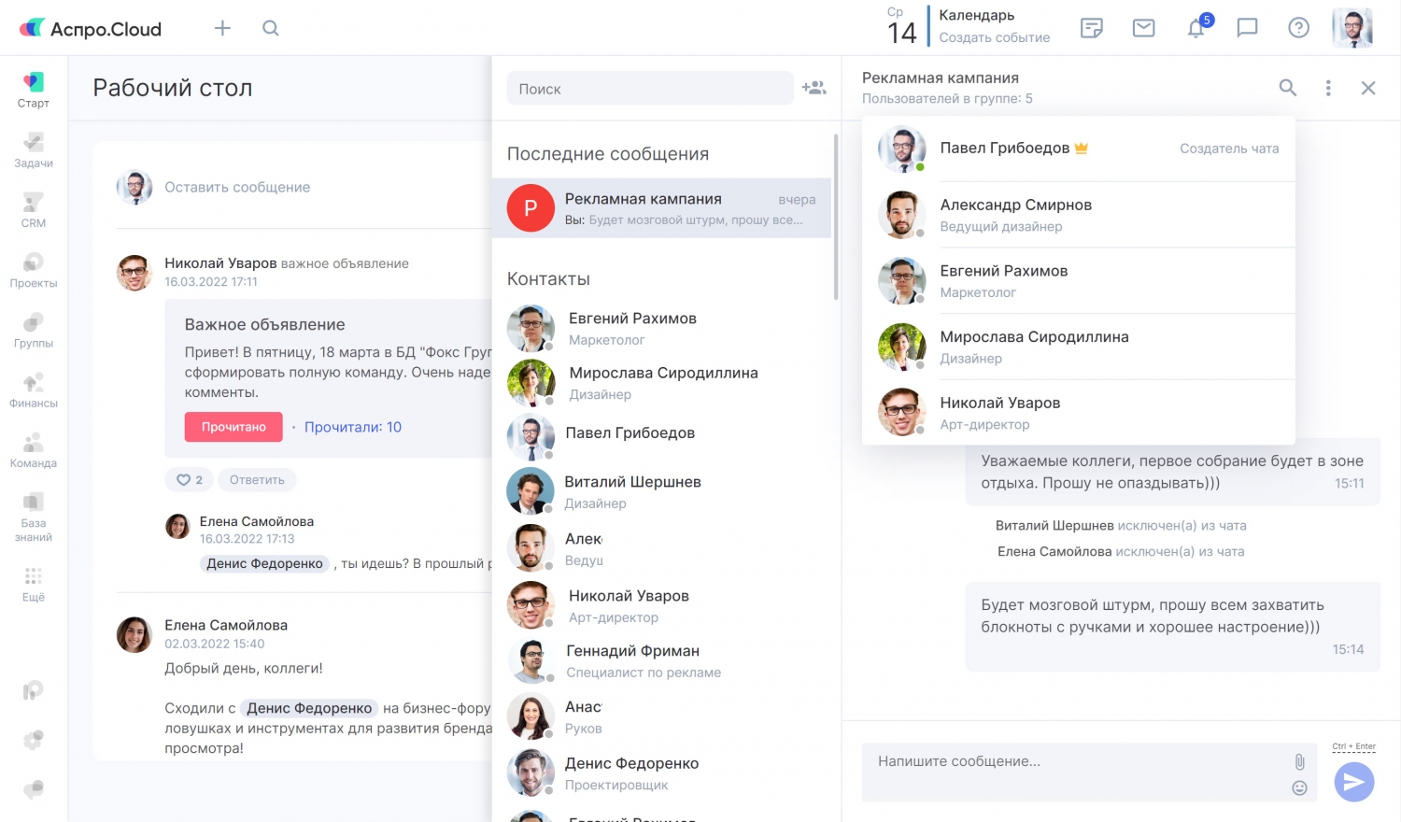Viewport: 1401px width, 822px height.
Task: Open CRM section in the sidebar
Action: coord(34,209)
